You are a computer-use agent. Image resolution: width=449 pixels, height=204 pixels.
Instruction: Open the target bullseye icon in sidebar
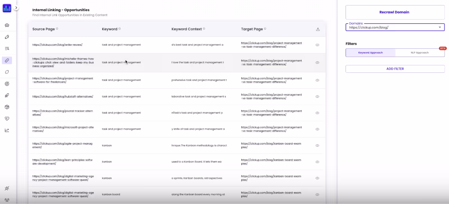[x=7, y=84]
